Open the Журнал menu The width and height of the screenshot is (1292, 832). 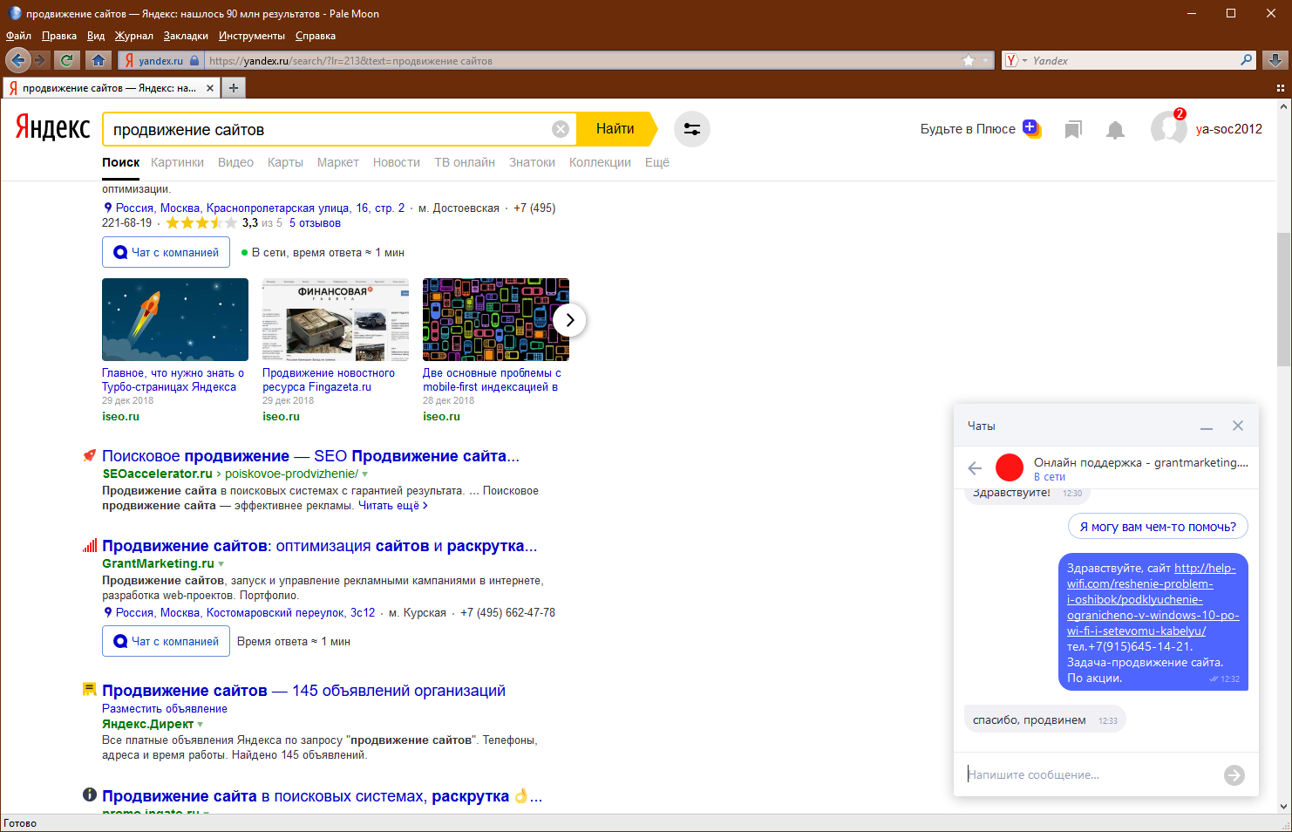point(133,36)
